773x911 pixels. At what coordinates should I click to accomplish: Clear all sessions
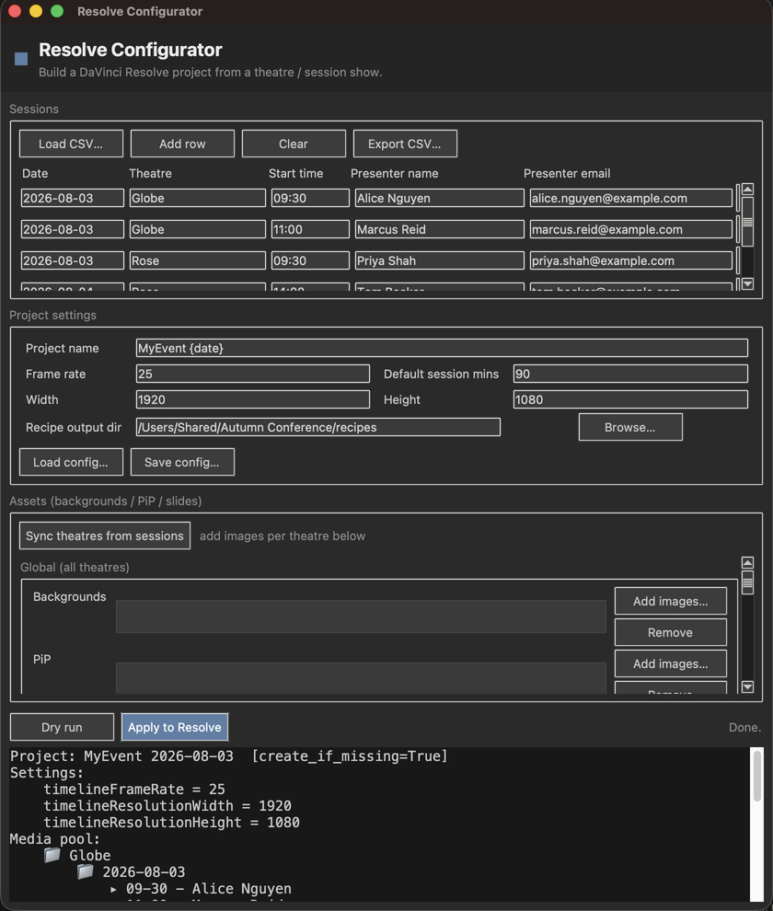tap(294, 144)
